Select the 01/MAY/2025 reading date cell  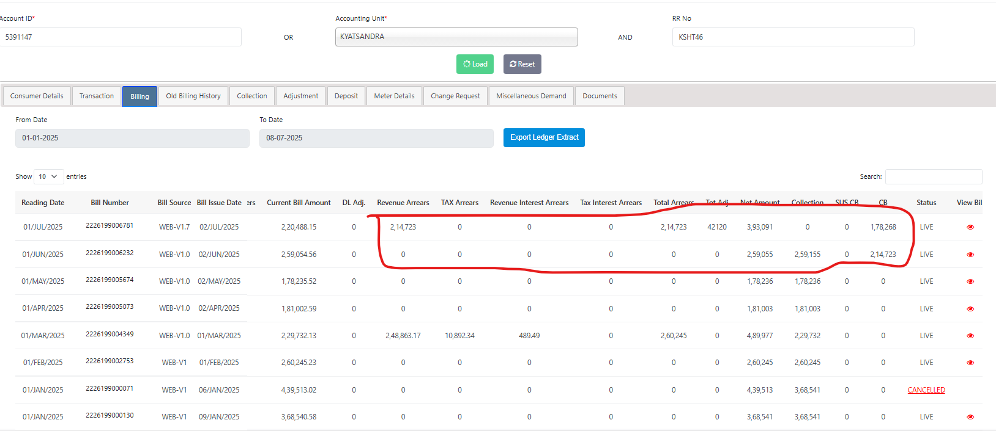tap(43, 281)
